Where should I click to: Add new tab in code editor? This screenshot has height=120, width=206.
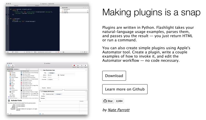click(49, 5)
